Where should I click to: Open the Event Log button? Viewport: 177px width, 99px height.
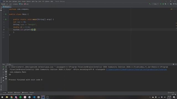pos(171,93)
